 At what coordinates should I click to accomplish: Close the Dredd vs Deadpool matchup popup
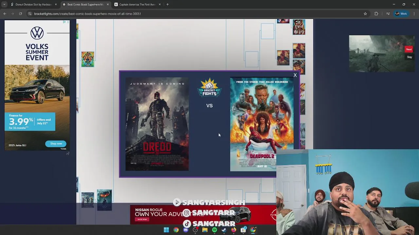[295, 75]
